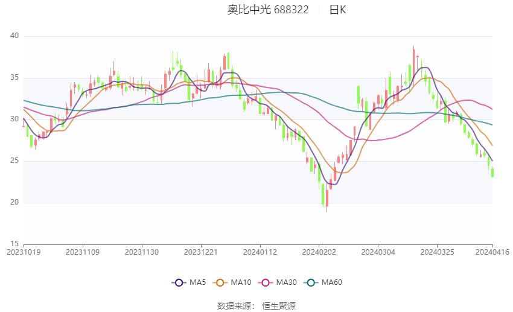Image resolution: width=513 pixels, height=312 pixels.
Task: Click the 20231221 x-axis date label
Action: click(200, 252)
